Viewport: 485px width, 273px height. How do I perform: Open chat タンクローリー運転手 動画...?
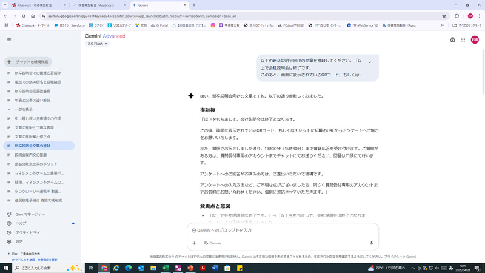(38, 191)
